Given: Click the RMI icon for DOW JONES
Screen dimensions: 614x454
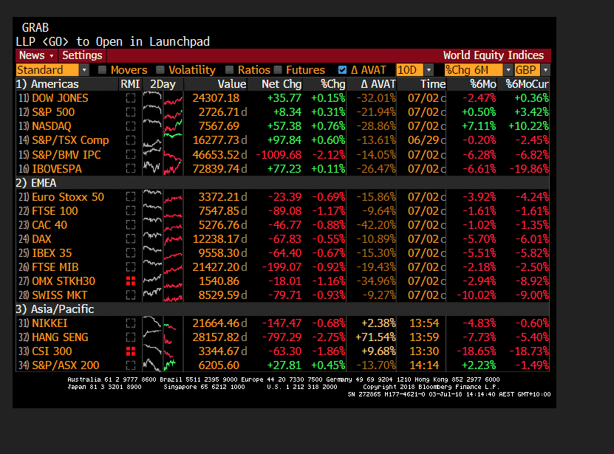Looking at the screenshot, I should tap(131, 98).
